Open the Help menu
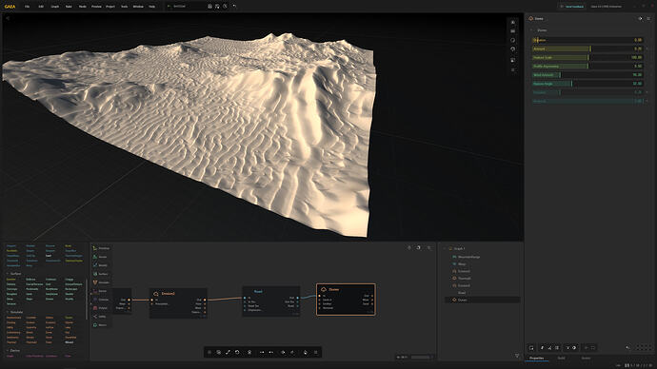The image size is (657, 369). (151, 7)
